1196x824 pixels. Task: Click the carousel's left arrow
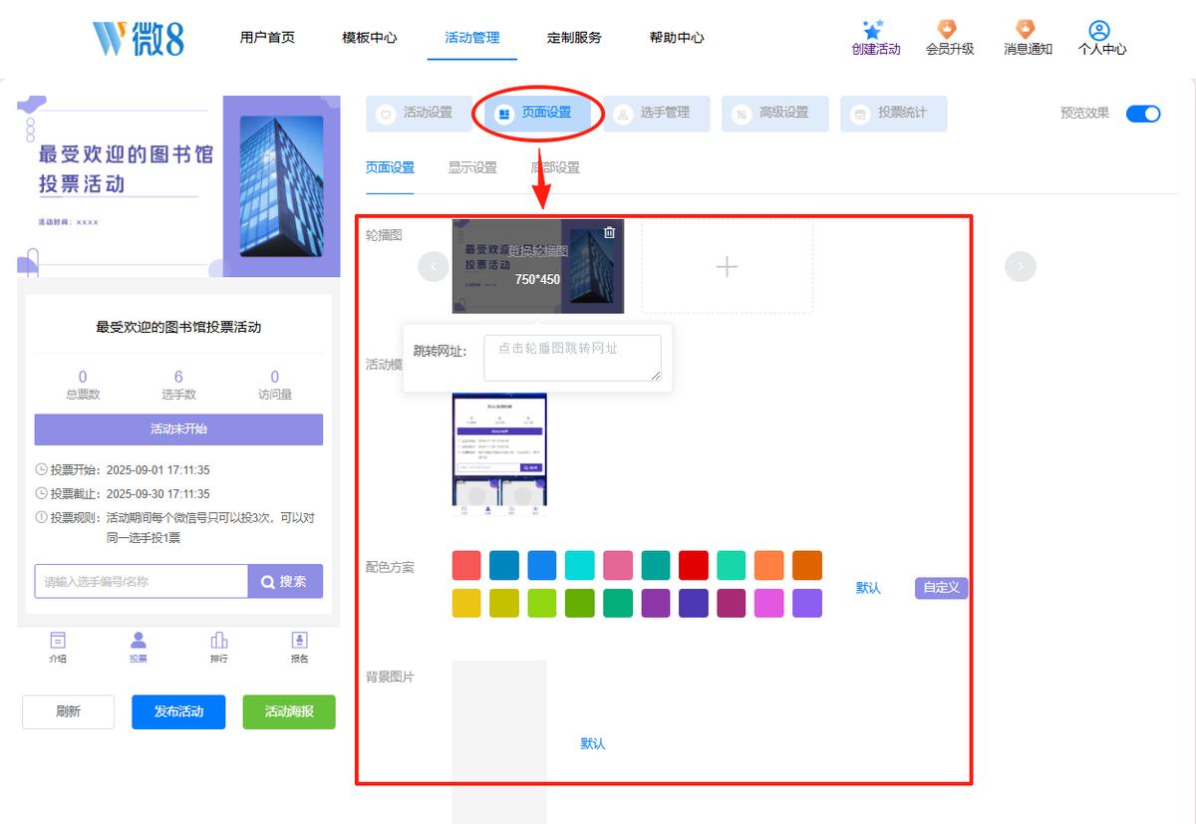[x=434, y=266]
